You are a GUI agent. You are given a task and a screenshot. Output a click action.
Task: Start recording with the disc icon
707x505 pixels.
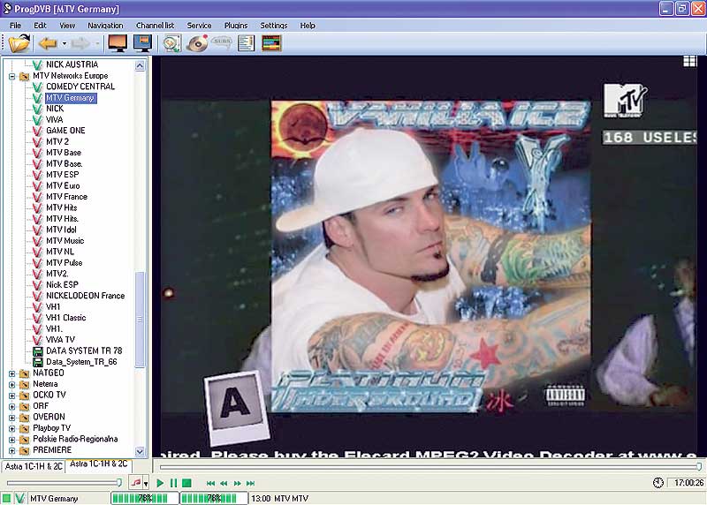(x=197, y=43)
